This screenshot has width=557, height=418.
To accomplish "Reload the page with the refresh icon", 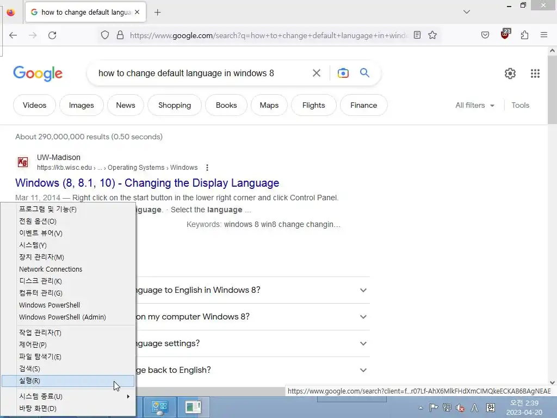I will pyautogui.click(x=52, y=35).
